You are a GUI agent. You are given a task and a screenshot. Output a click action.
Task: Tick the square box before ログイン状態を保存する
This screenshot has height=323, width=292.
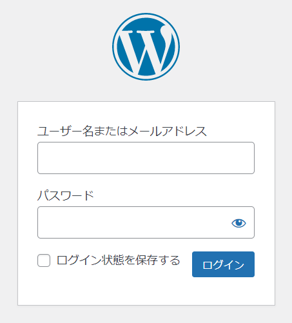(44, 260)
